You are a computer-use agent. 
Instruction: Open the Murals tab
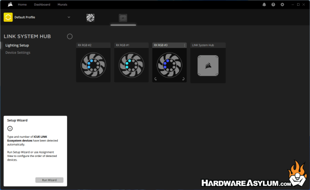(63, 5)
